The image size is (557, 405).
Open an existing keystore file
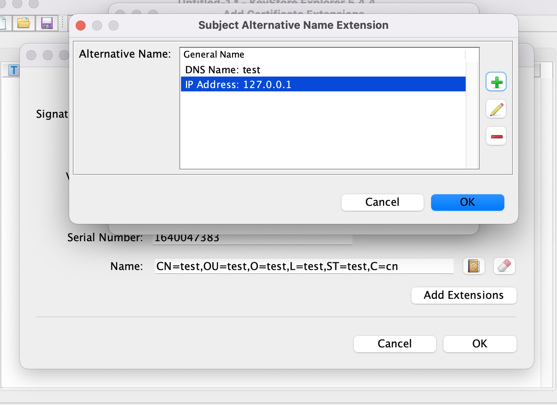(23, 23)
